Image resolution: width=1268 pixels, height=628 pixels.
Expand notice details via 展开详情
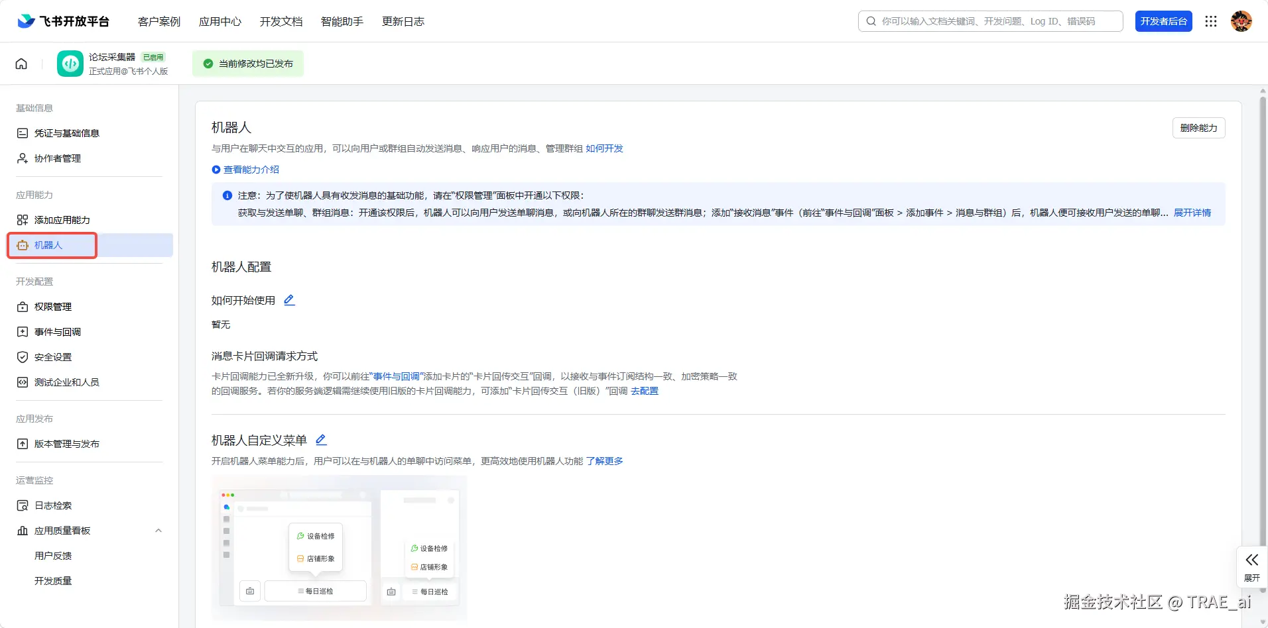click(x=1192, y=213)
